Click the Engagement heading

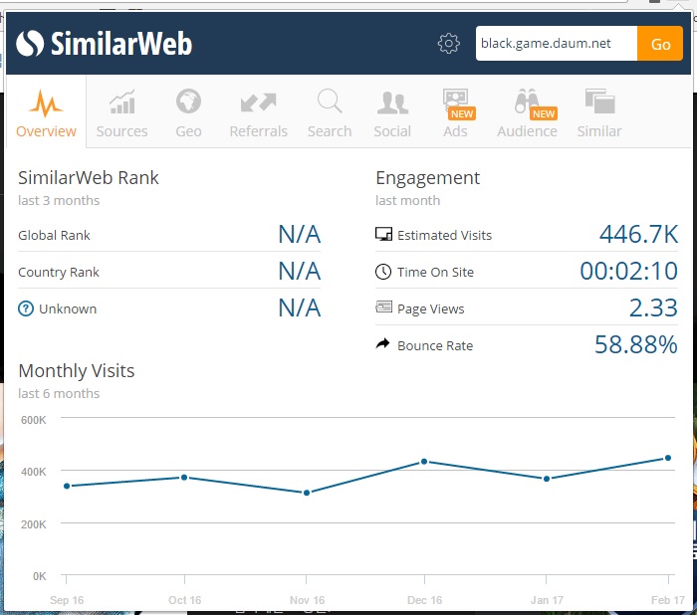[x=427, y=179]
